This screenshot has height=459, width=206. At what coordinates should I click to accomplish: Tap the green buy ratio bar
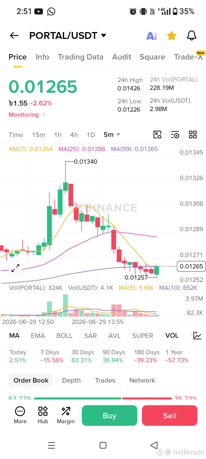(78, 398)
